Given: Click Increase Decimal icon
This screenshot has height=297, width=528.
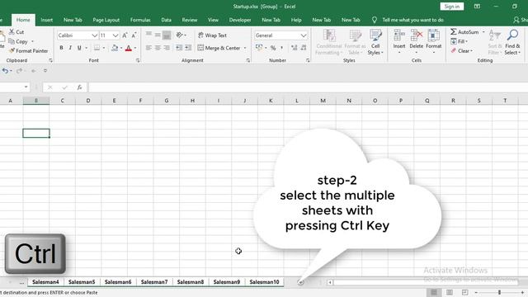Looking at the screenshot, I should point(294,48).
